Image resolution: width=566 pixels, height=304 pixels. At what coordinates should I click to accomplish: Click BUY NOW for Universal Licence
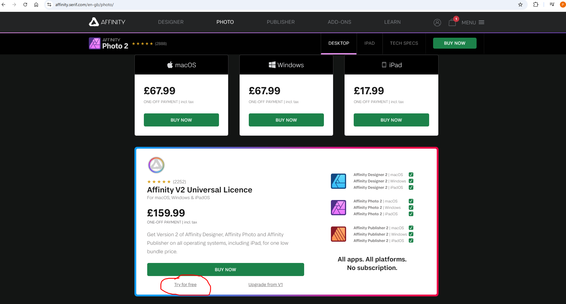click(225, 270)
